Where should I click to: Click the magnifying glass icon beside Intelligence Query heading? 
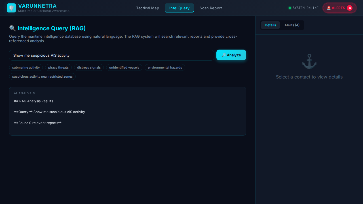(x=12, y=28)
